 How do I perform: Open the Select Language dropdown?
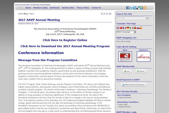[126, 32]
